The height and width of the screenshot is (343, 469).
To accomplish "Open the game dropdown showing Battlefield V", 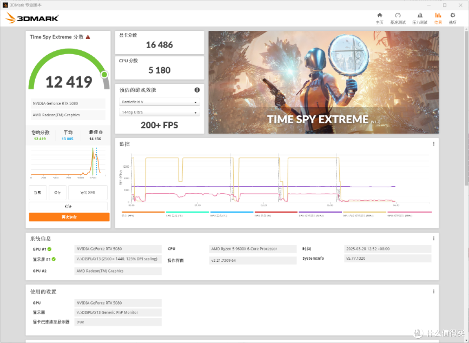I will pyautogui.click(x=159, y=102).
